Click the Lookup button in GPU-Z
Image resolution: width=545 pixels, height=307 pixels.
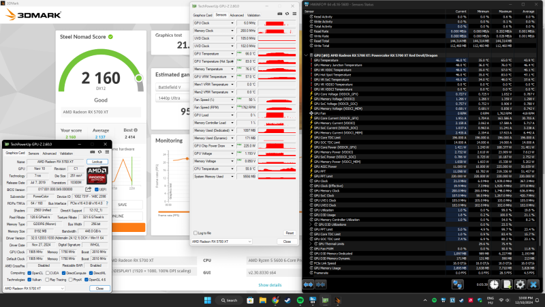point(97,162)
